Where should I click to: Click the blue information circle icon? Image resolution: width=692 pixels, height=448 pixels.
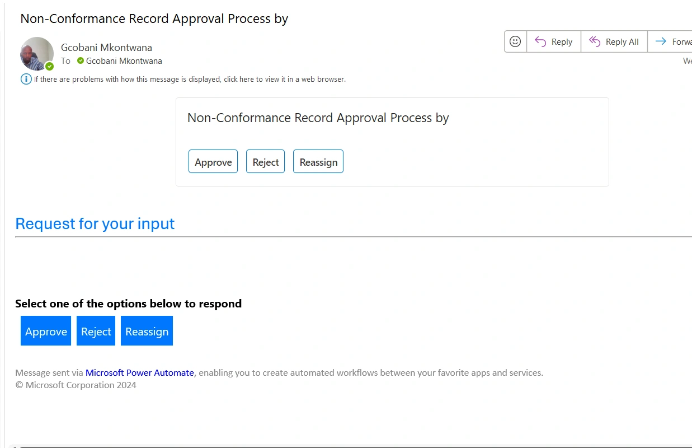26,79
